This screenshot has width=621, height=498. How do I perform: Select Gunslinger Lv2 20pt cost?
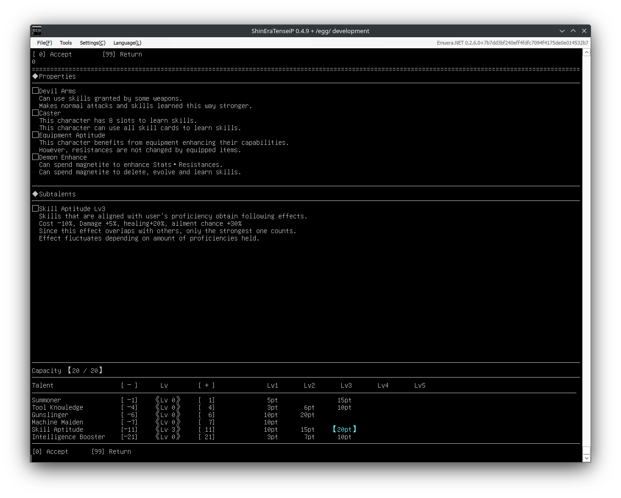coord(308,415)
